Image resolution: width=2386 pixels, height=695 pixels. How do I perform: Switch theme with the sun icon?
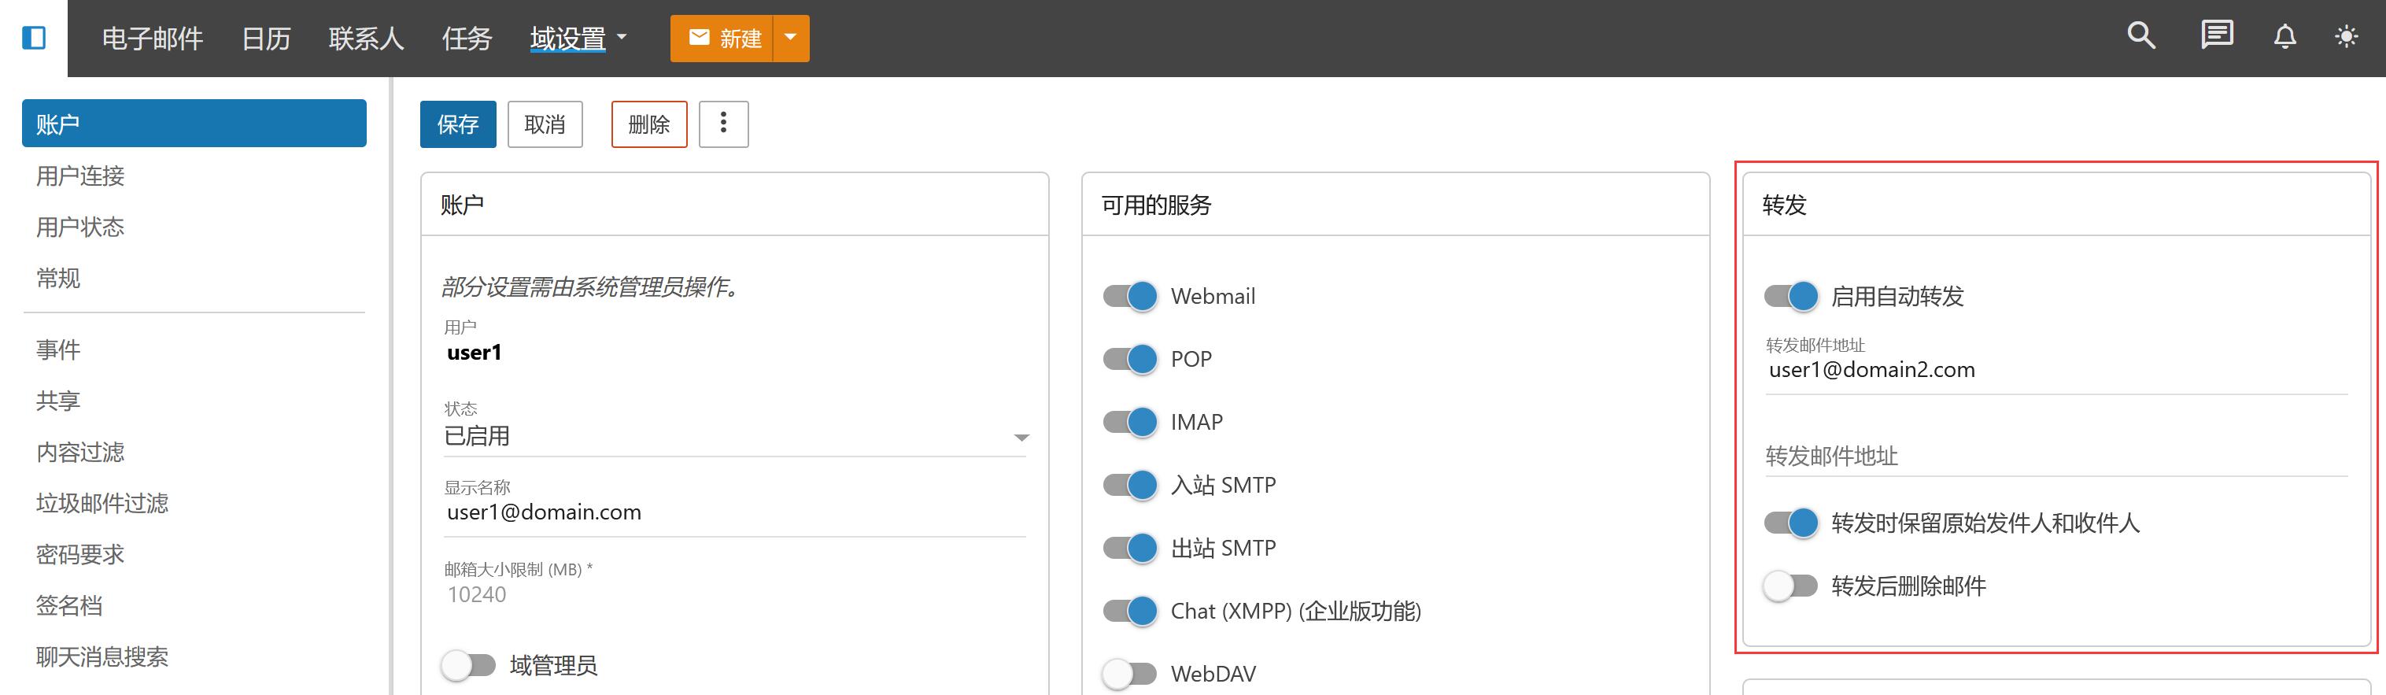[x=2346, y=37]
